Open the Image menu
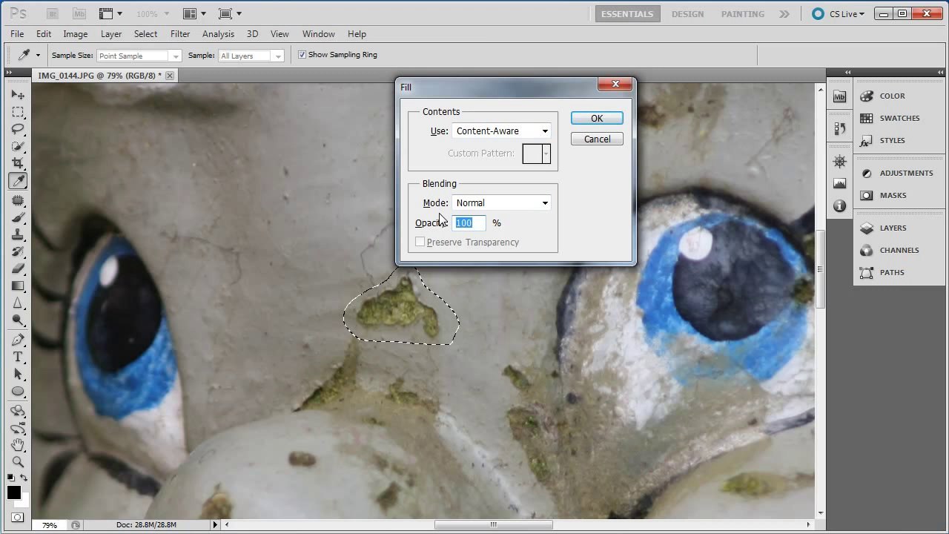This screenshot has height=534, width=949. [76, 34]
